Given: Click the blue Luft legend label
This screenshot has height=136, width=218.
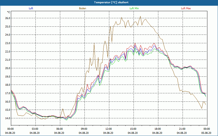Looking at the screenshot, I should [x=31, y=8].
